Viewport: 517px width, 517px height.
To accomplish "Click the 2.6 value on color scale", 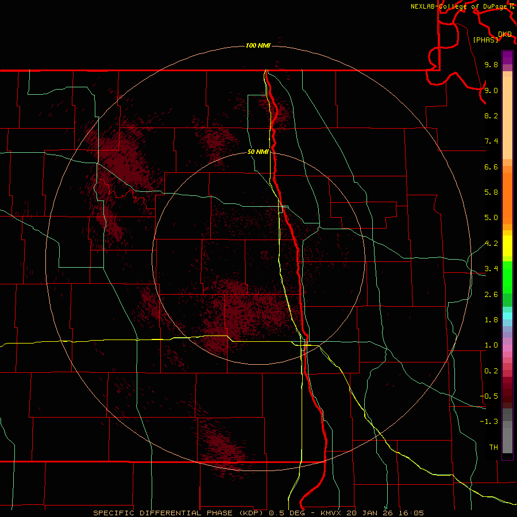I will (491, 295).
